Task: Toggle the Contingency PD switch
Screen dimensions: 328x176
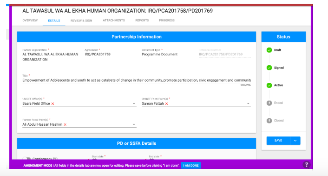Action: coord(26,158)
